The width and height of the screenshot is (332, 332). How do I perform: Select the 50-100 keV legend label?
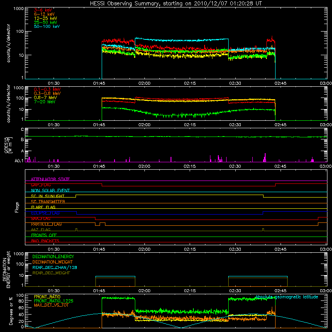point(47,27)
